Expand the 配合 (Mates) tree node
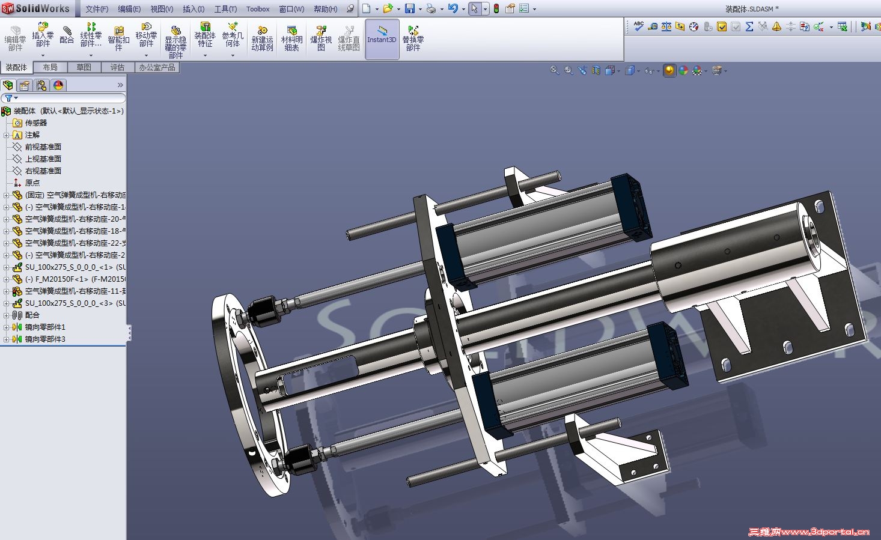Viewport: 881px width, 540px height. click(x=6, y=315)
